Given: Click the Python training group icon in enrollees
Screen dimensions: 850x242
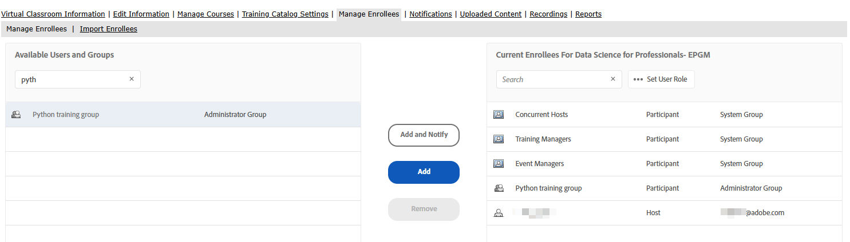Looking at the screenshot, I should (499, 188).
